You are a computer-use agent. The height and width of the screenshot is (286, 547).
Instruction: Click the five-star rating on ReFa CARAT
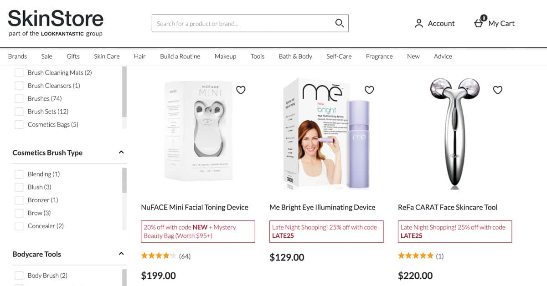click(416, 255)
